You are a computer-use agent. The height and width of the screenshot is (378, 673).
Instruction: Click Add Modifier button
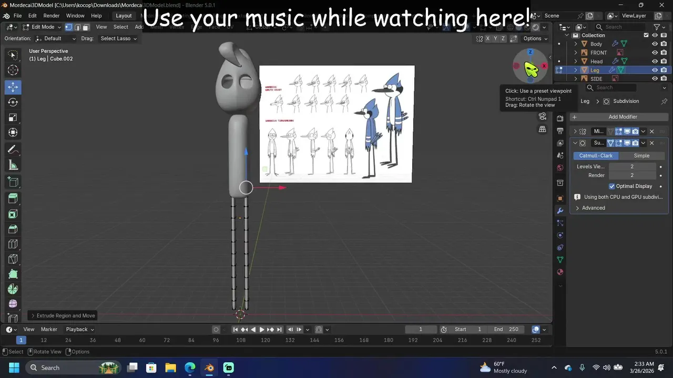(x=619, y=117)
